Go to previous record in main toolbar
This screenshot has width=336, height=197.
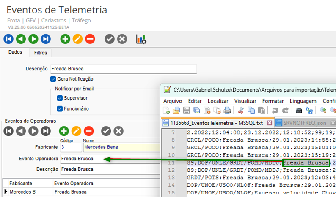tap(21, 39)
